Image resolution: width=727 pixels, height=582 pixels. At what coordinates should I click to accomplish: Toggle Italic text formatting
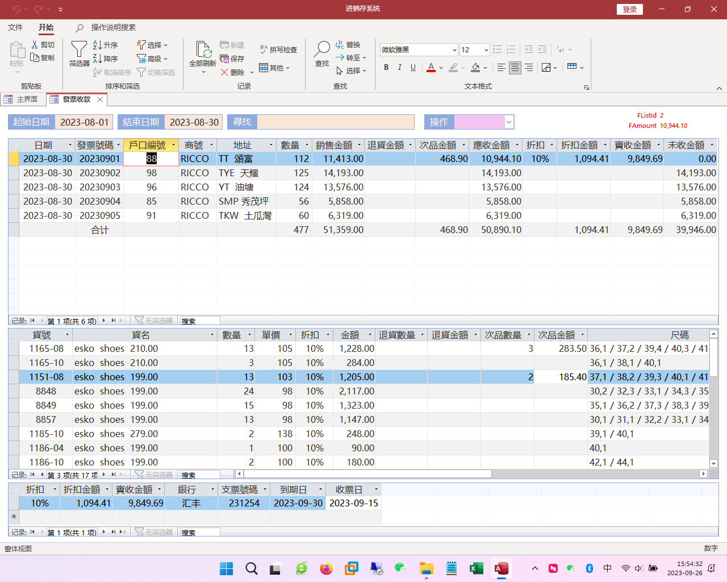click(400, 68)
